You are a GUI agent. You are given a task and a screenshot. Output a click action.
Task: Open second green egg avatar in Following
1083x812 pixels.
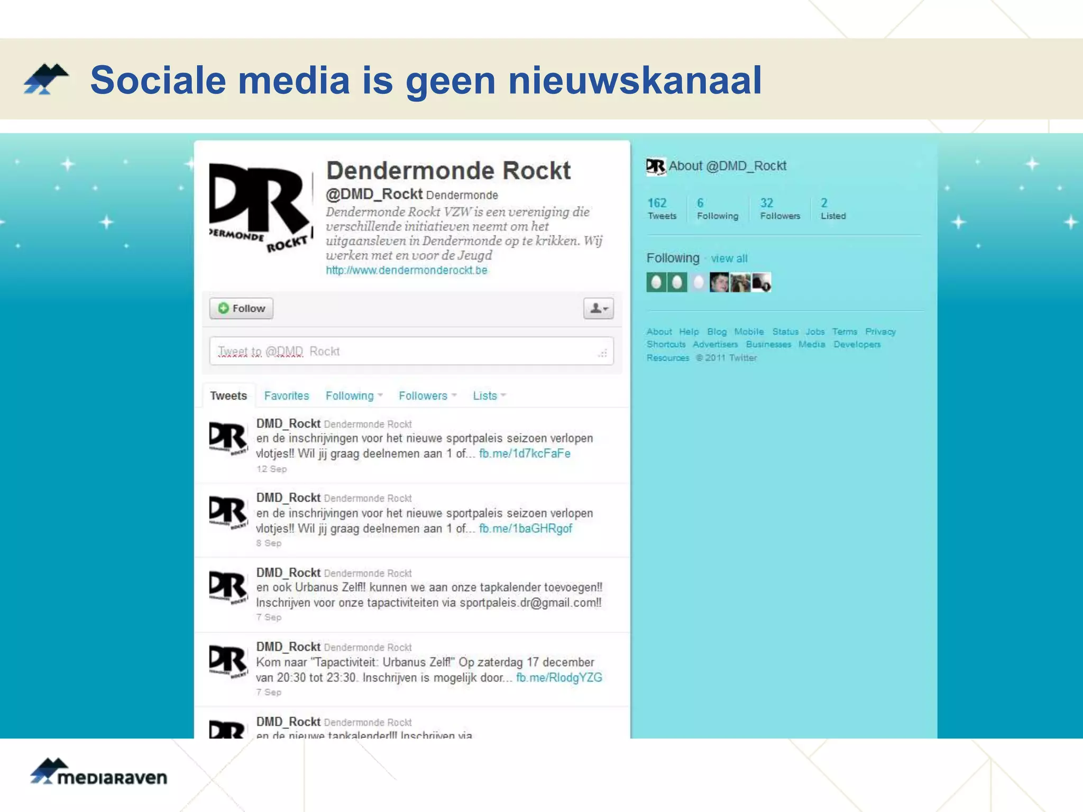(677, 282)
